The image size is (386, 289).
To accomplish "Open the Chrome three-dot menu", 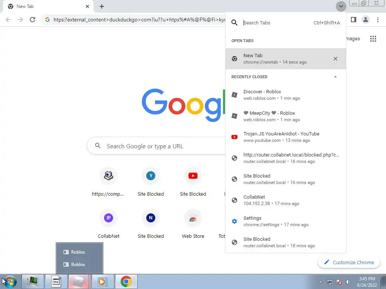I will 378,20.
